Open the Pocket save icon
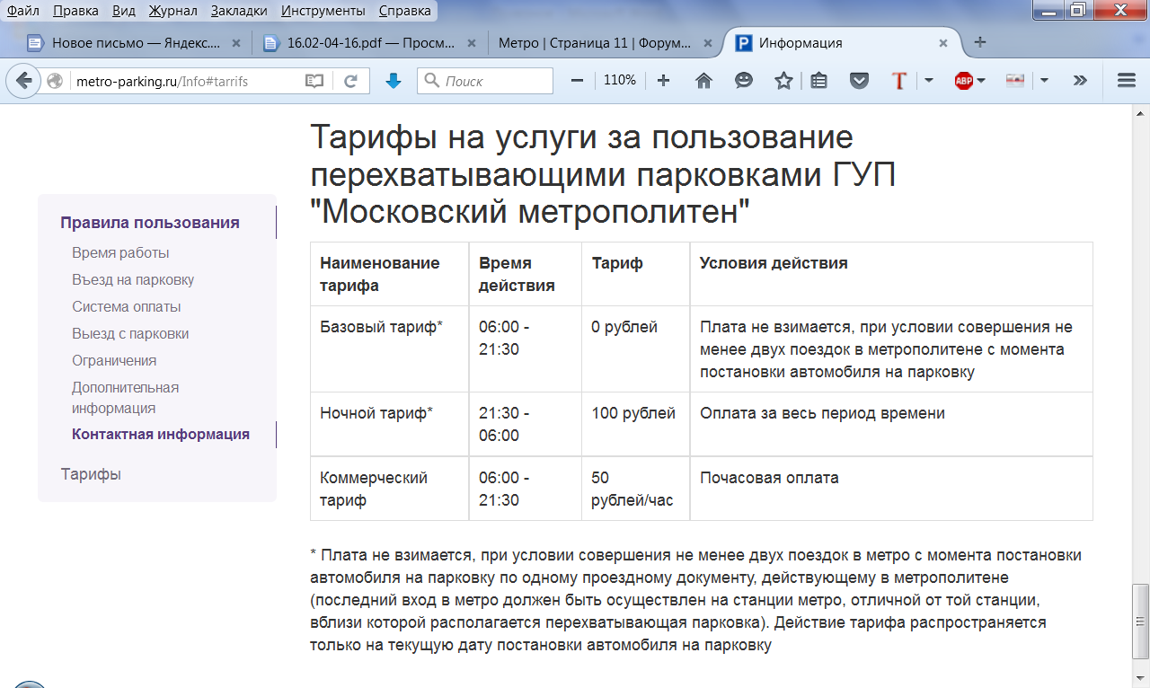The height and width of the screenshot is (688, 1150). coord(859,81)
